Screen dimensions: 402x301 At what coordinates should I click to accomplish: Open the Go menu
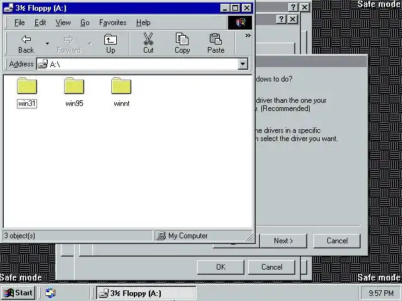pyautogui.click(x=85, y=23)
